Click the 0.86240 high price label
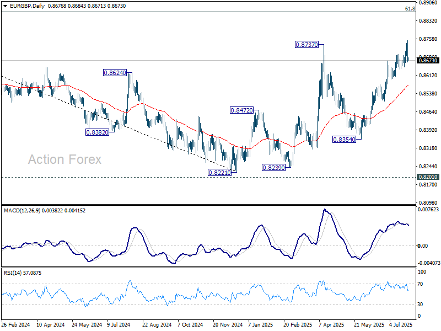Screen dimensions: 441x331 (115, 72)
